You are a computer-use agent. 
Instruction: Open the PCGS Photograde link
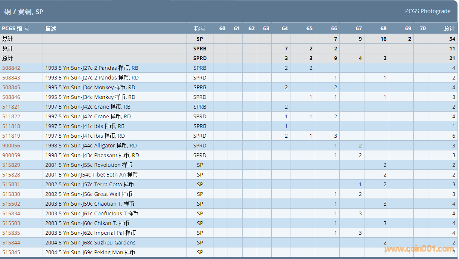(428, 11)
